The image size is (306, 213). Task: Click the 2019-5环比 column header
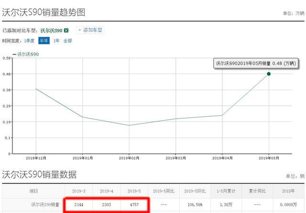coord(195,191)
